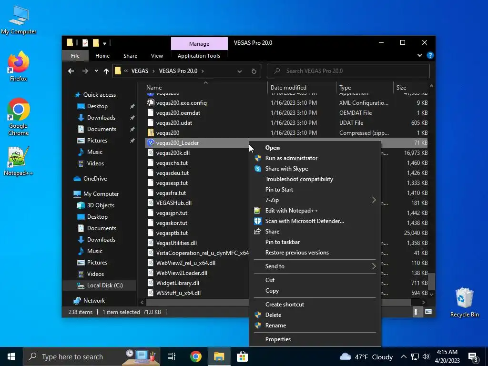Viewport: 488px width, 366px height.
Task: Go back with the Explorer back arrow
Action: (71, 71)
